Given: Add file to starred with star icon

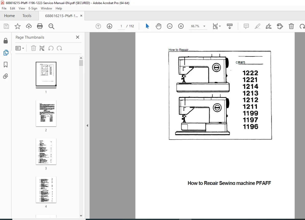Looking at the screenshot, I should [18, 26].
